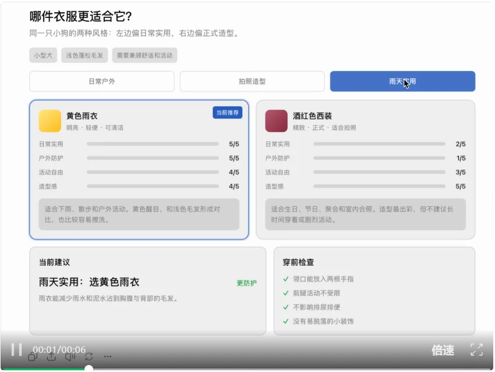
Task: Click the wine-red suit color swatch
Action: 276,121
